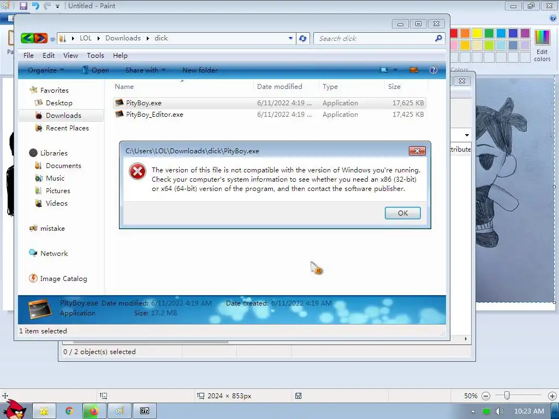559x419 pixels.
Task: Open the Help menu in Explorer
Action: point(120,56)
